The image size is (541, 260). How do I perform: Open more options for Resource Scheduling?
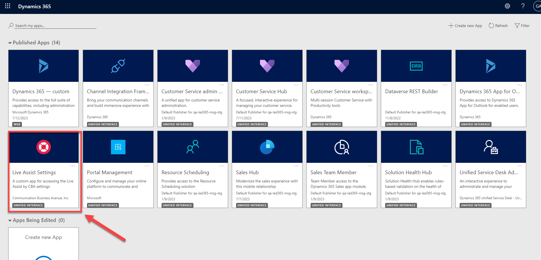[x=222, y=166]
